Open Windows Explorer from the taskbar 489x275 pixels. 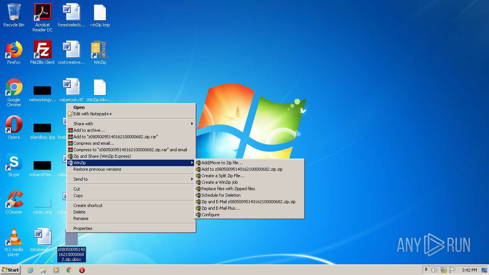point(43,270)
